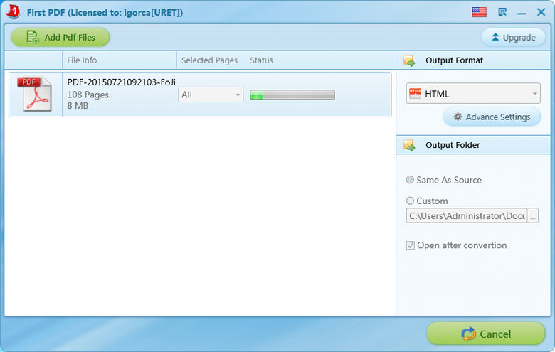Click the 108 Pages text
The image size is (555, 352).
(88, 95)
